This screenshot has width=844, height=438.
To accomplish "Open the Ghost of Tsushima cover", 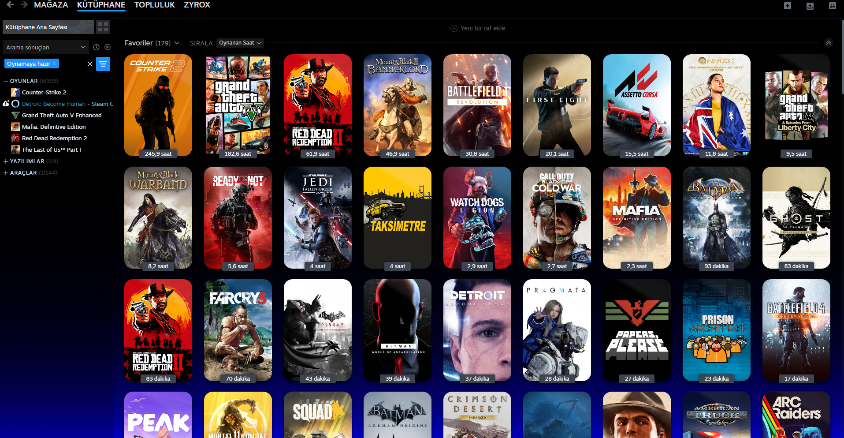I will (796, 217).
